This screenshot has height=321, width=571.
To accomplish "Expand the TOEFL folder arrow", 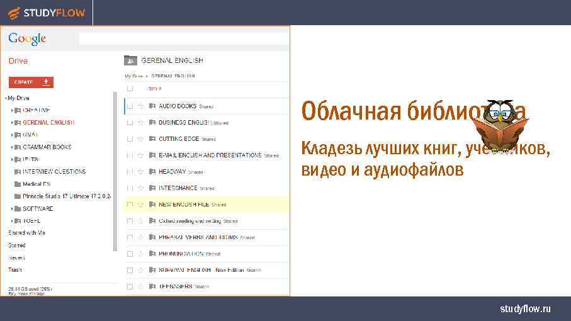I will point(12,221).
